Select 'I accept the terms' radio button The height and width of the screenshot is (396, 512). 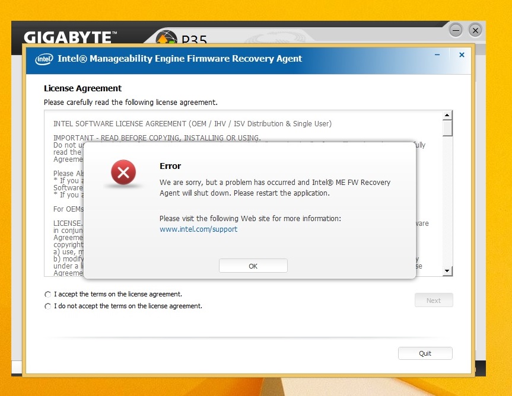[x=48, y=294]
